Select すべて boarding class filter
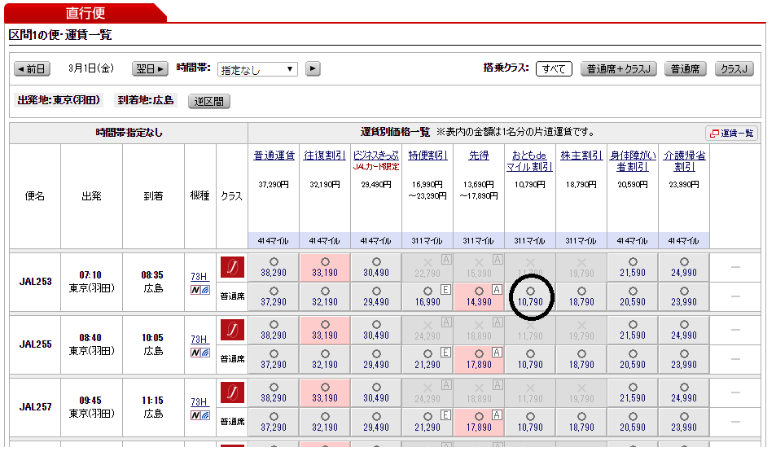 pos(554,69)
